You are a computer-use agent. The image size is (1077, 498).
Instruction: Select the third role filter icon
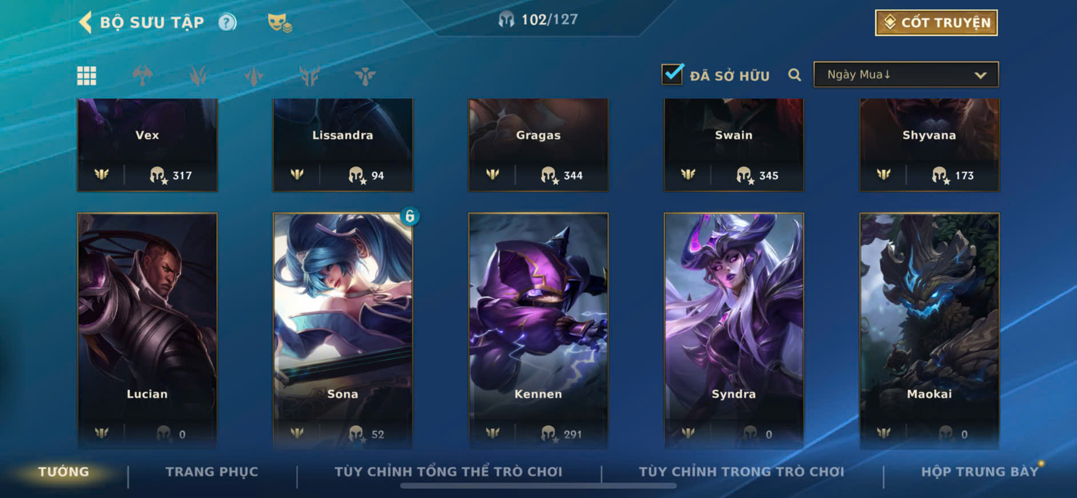(254, 76)
